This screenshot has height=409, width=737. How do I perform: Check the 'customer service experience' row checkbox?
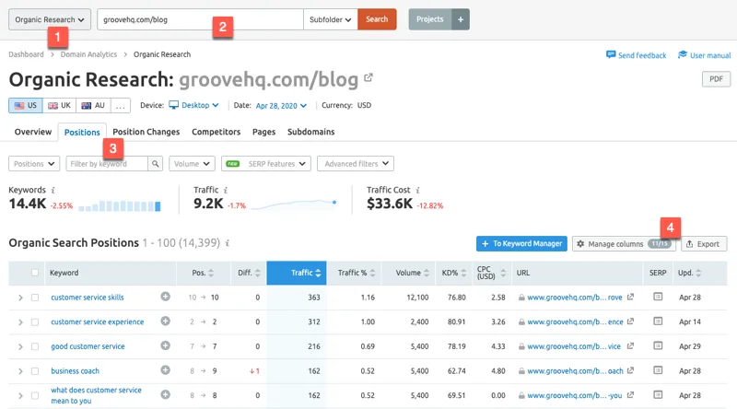point(35,322)
